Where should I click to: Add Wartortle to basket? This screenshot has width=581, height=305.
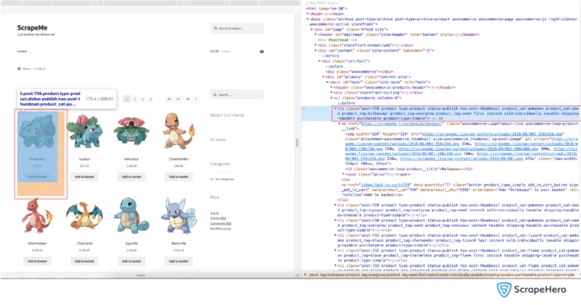tap(179, 261)
